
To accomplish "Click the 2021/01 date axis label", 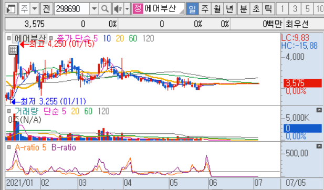I will click(x=19, y=183).
